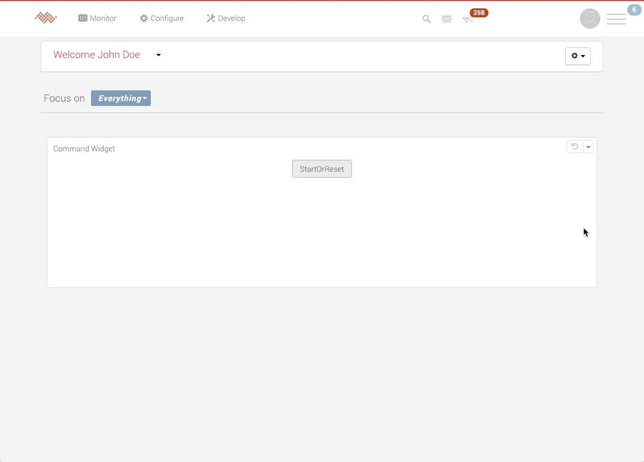Image resolution: width=644 pixels, height=462 pixels.
Task: Expand the caret beside Welcome John Doe
Action: tap(159, 55)
